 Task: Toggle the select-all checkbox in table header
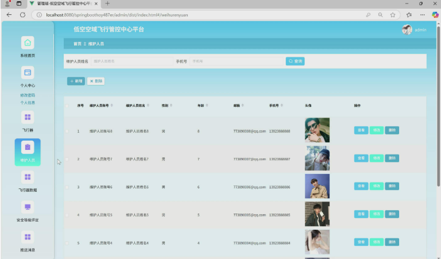[x=67, y=106]
